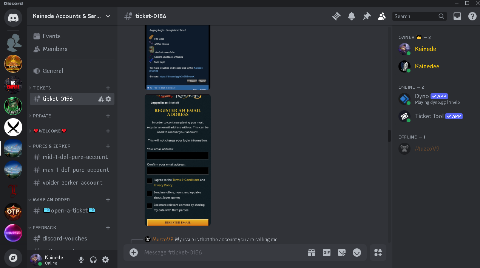
Task: Show pinned messages pin icon
Action: click(x=367, y=16)
